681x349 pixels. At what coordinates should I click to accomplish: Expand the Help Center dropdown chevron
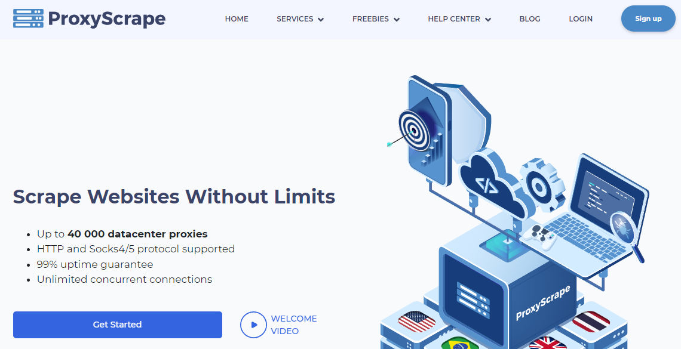point(487,20)
